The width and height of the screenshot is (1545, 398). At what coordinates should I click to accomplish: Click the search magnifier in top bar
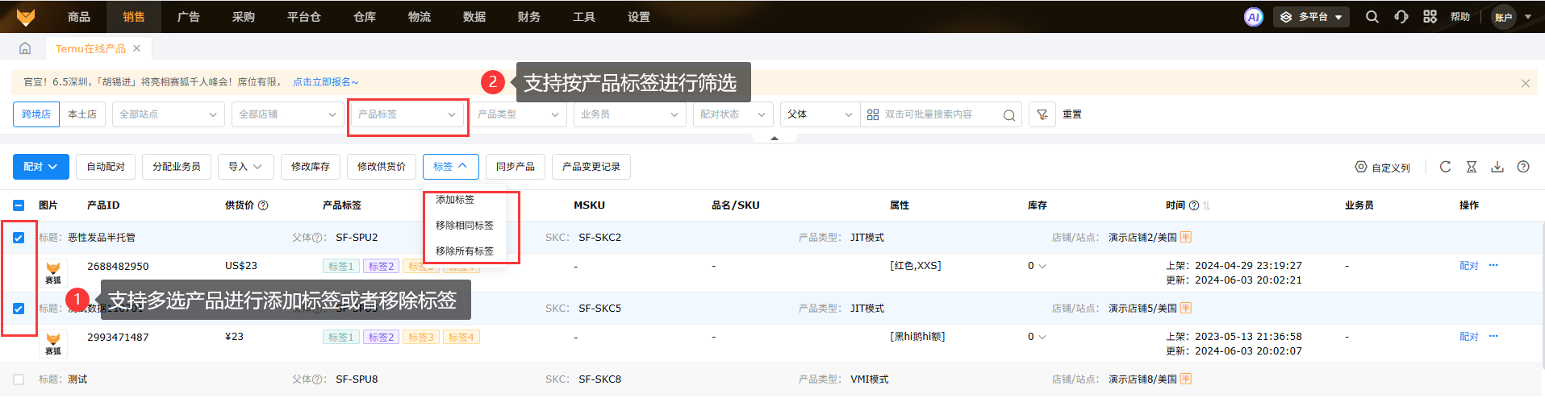coord(1372,17)
